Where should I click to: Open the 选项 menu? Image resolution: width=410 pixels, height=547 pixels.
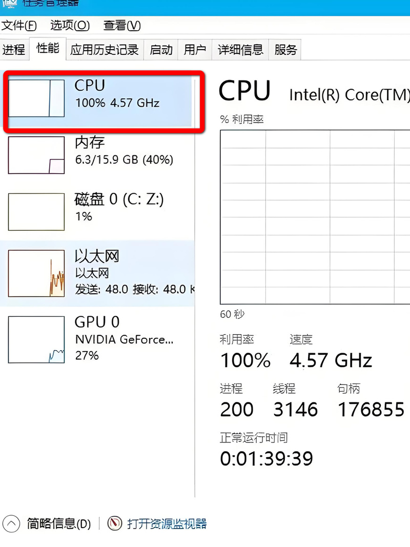coord(69,26)
